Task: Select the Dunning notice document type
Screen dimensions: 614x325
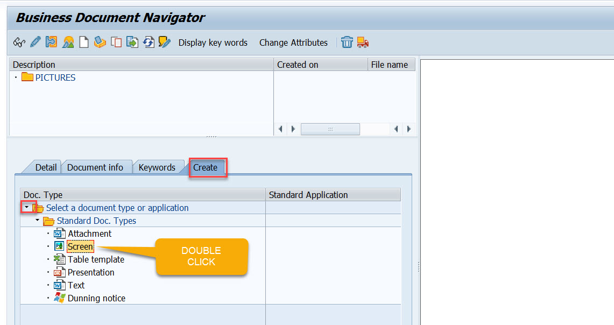Action: tap(96, 298)
